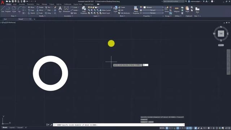The image size is (231, 130).
Task: Click the Array tool
Action: [x=48, y=13]
